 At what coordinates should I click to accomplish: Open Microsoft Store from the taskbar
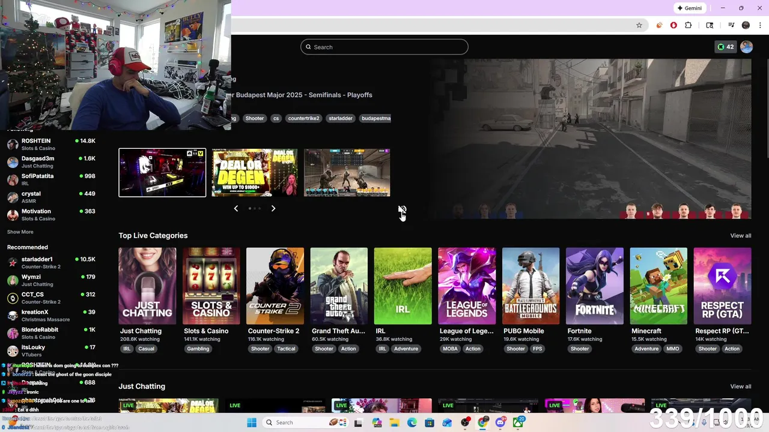[430, 422]
